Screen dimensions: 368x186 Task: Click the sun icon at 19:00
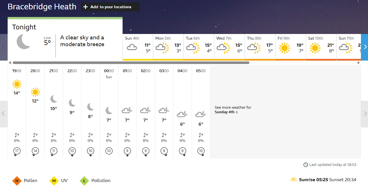pyautogui.click(x=17, y=84)
